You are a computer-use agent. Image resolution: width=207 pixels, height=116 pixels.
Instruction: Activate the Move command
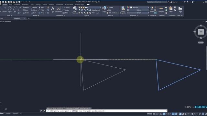[x=26, y=7]
